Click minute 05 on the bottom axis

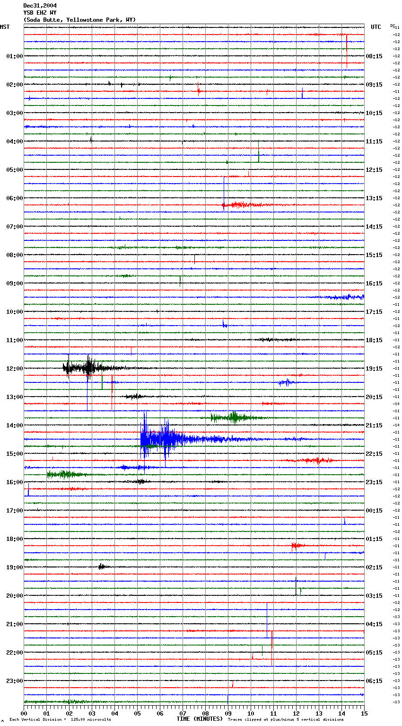[138, 713]
